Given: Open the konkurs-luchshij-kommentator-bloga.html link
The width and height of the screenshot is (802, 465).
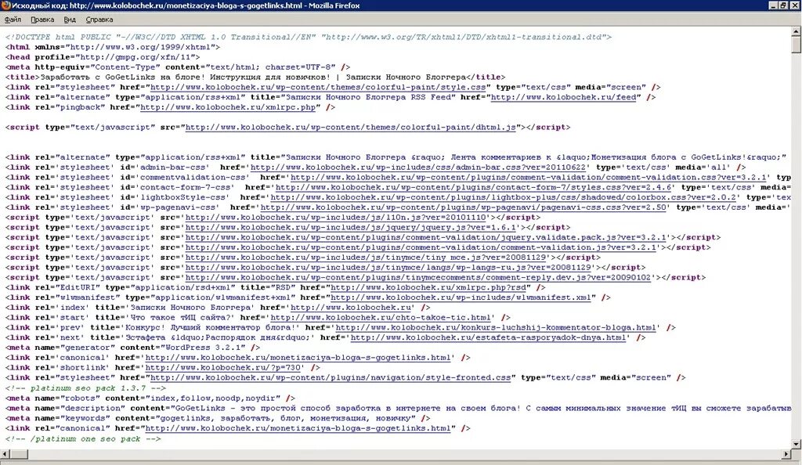Looking at the screenshot, I should coord(496,327).
